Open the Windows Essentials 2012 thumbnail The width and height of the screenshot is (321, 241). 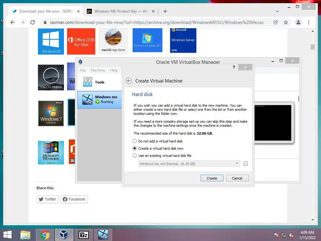(147, 40)
